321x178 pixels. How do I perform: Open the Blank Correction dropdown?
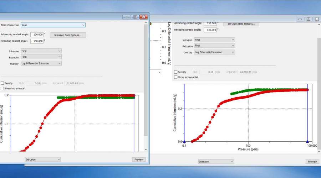[53, 25]
